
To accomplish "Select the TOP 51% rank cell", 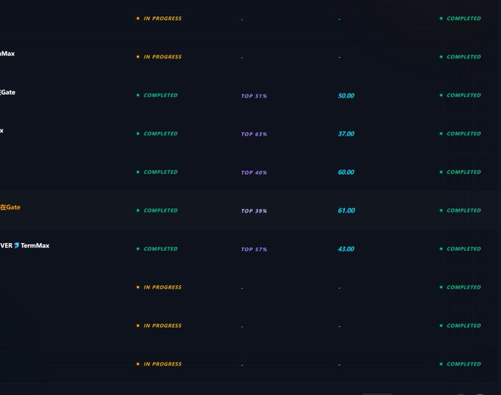I will click(254, 96).
